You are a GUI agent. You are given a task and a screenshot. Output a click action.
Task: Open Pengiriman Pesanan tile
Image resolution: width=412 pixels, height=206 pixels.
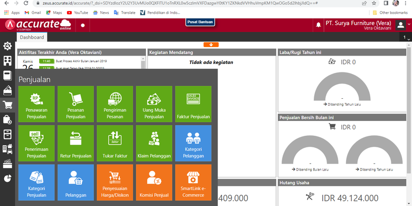pos(115,104)
